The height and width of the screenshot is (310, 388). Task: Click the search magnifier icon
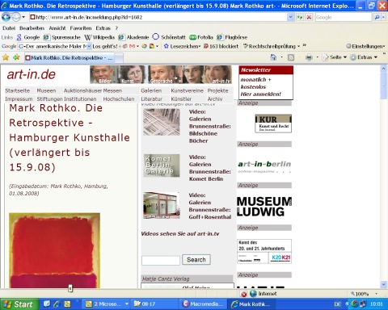click(x=377, y=17)
